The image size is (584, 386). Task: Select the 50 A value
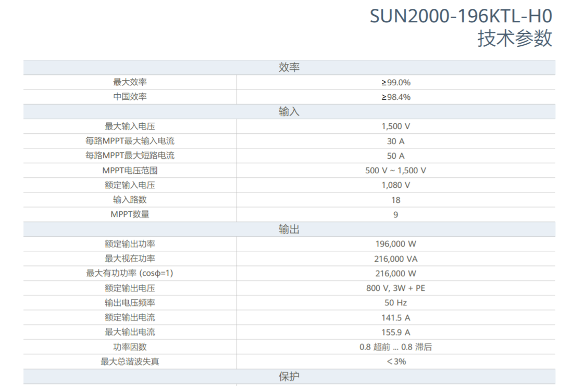(x=395, y=156)
